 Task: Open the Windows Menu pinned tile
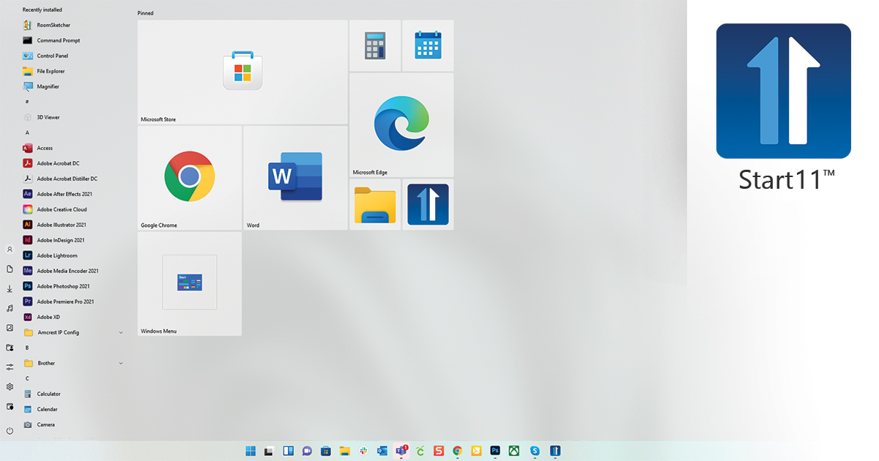point(190,284)
